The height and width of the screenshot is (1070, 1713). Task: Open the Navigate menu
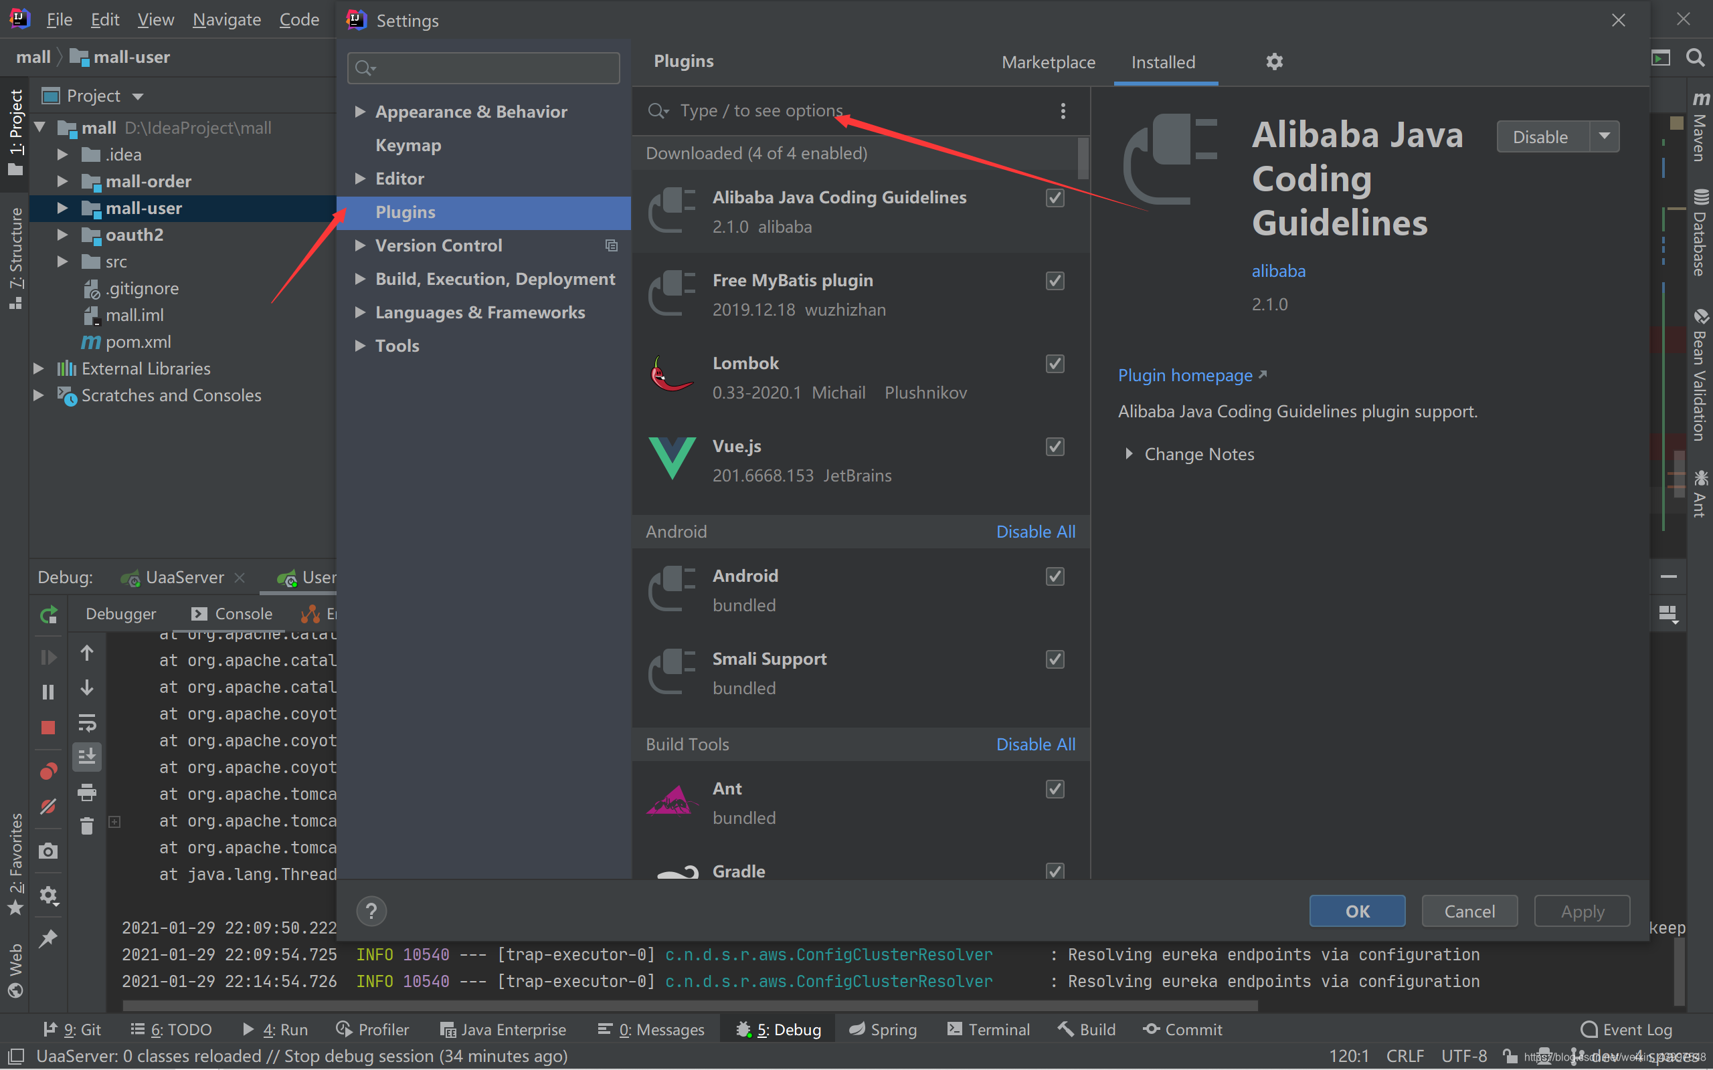[227, 20]
